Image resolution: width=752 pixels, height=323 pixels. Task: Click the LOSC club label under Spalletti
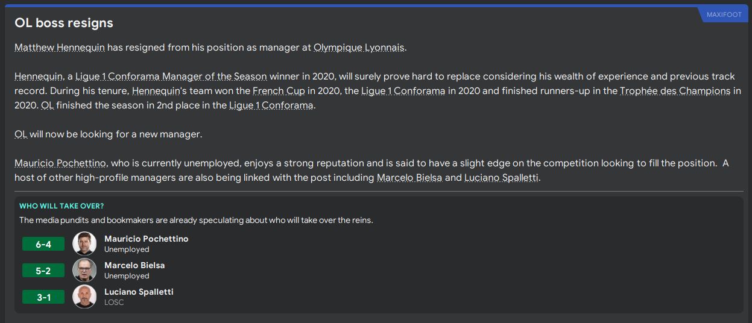(x=114, y=303)
